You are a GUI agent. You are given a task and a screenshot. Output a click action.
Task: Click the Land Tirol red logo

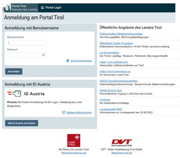pos(74,140)
